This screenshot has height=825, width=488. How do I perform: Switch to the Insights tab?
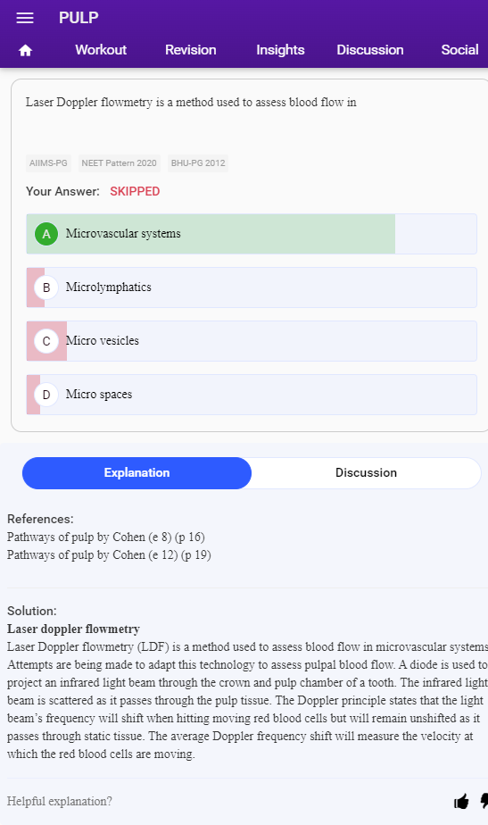(280, 50)
